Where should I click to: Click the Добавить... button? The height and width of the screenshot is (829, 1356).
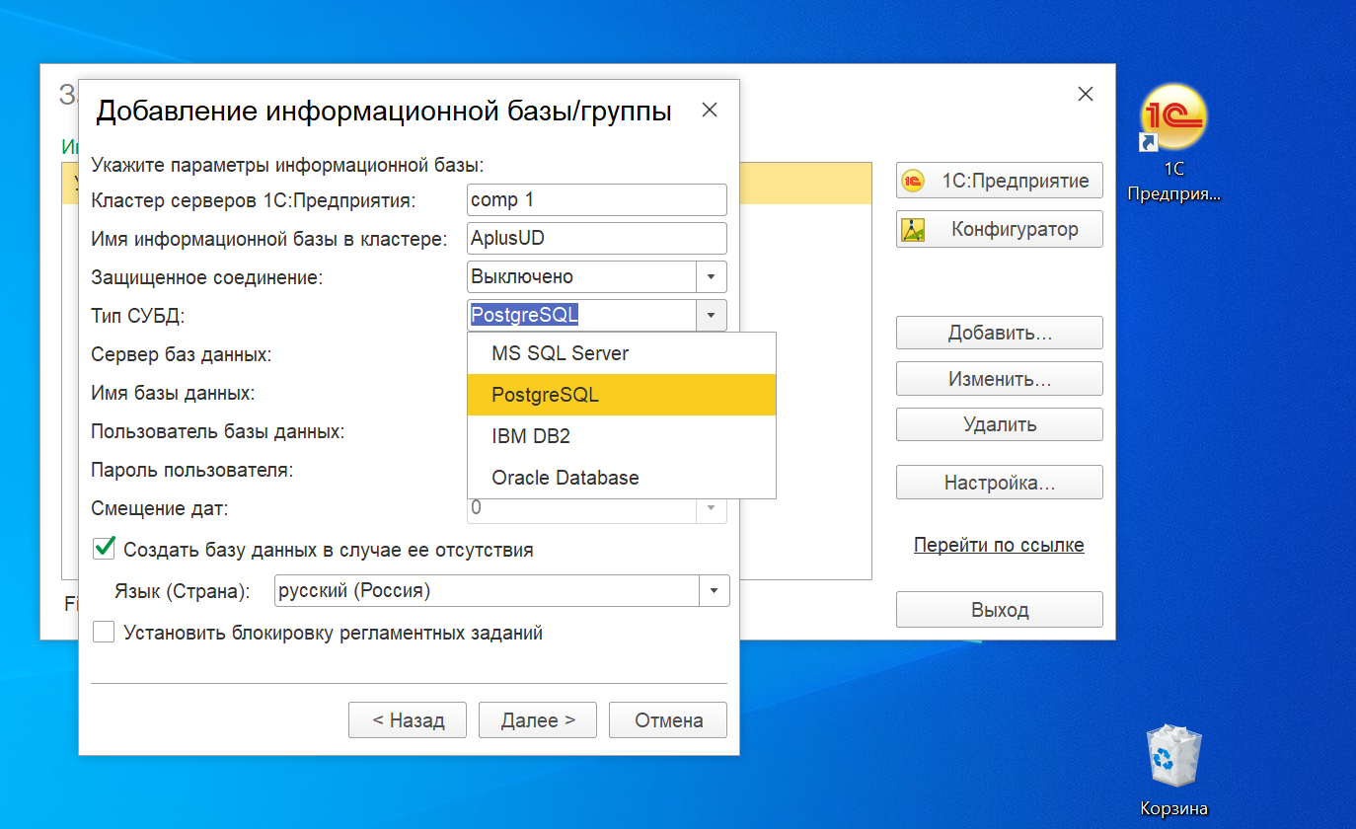999,333
